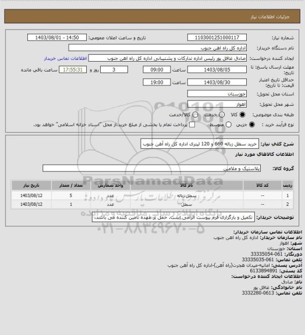Select the متوسط purchase type radio
This screenshot has height=335, width=305.
[228, 124]
